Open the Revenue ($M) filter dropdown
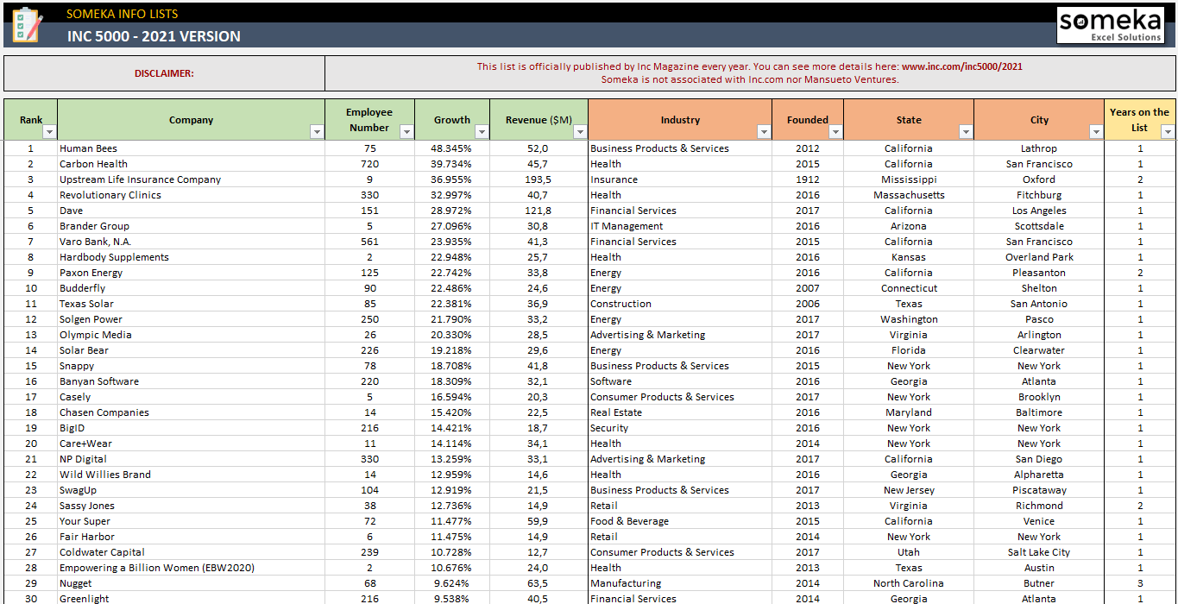The image size is (1178, 604). click(x=580, y=132)
